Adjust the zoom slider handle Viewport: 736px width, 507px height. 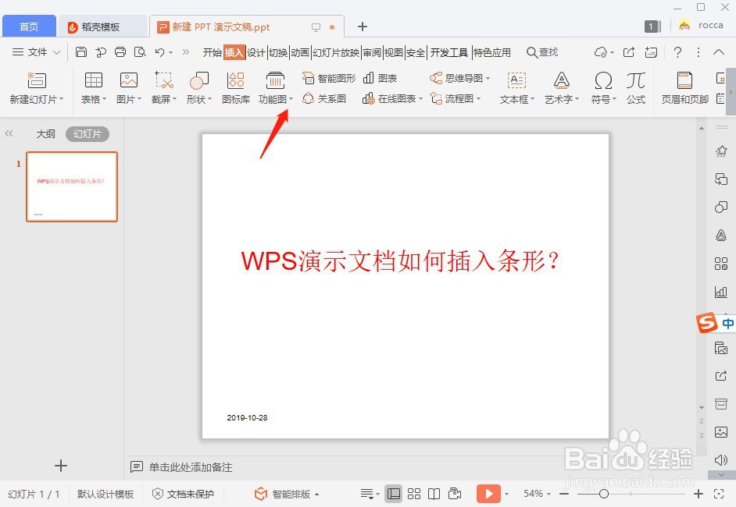(604, 494)
